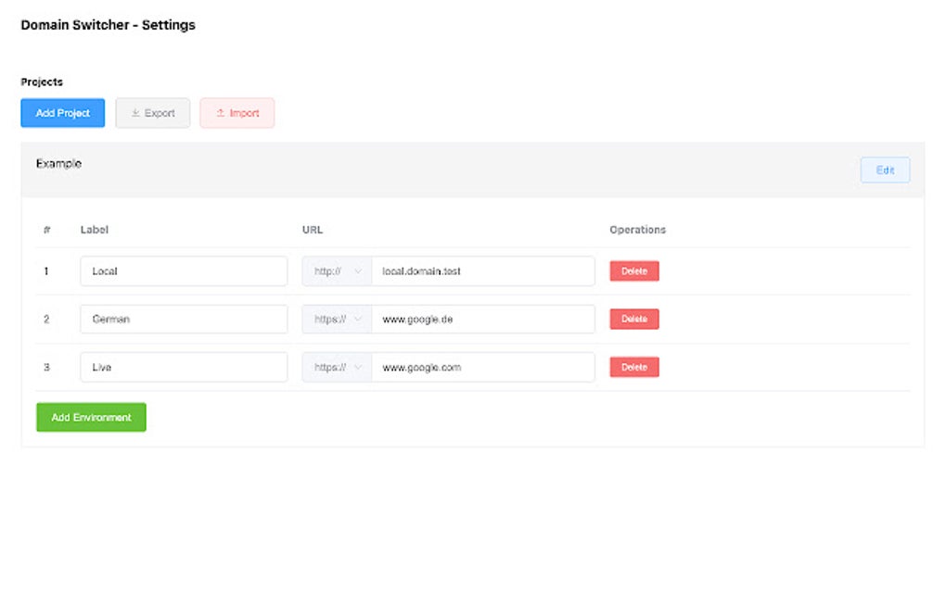This screenshot has width=946, height=591.
Task: Delete the Live environment row
Action: coord(633,367)
